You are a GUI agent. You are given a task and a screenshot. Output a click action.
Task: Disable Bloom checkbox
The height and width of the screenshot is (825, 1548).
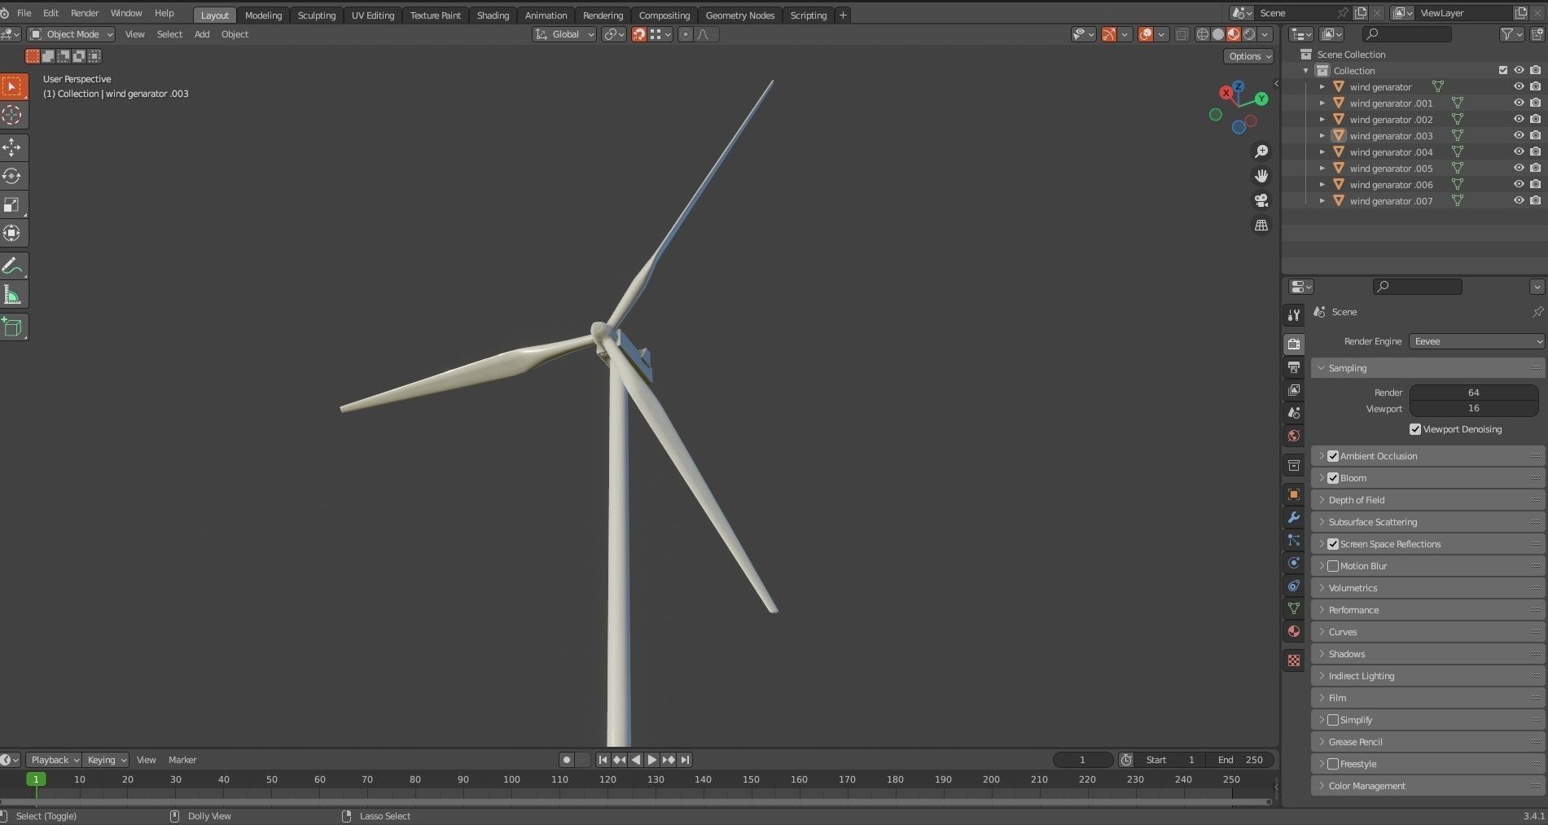pos(1333,478)
